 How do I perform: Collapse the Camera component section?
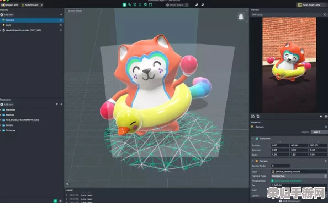(253, 161)
